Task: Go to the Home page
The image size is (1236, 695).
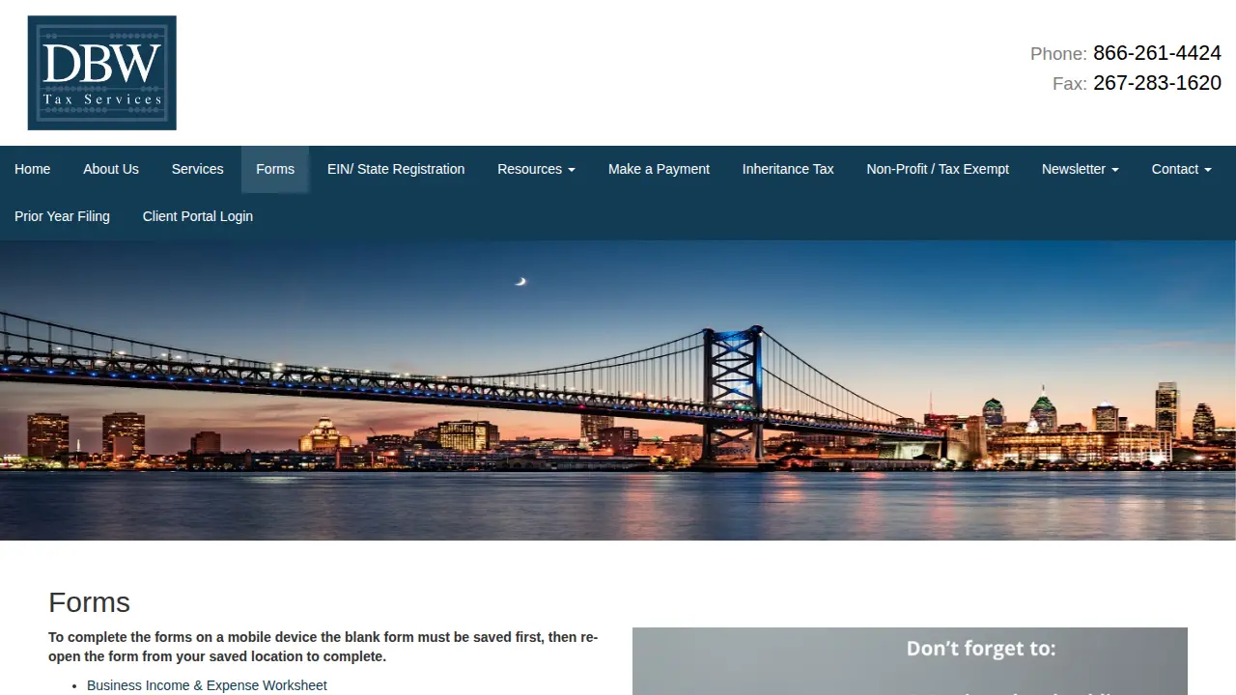Action: click(x=32, y=169)
